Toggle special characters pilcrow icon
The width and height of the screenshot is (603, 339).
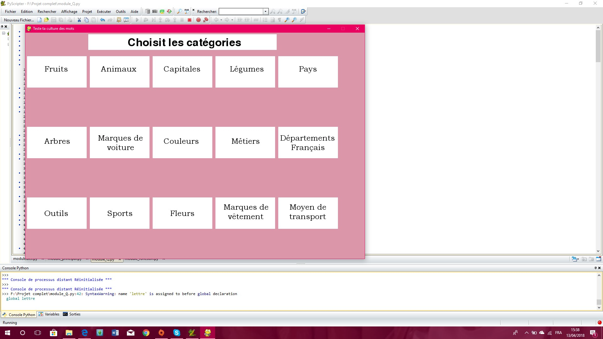coord(280,20)
